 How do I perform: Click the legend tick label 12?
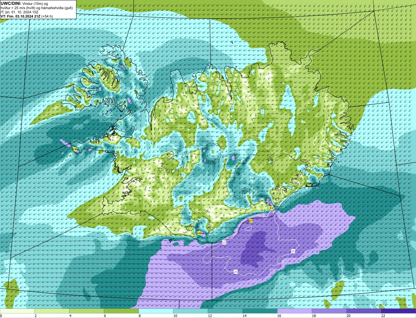click(x=210, y=316)
